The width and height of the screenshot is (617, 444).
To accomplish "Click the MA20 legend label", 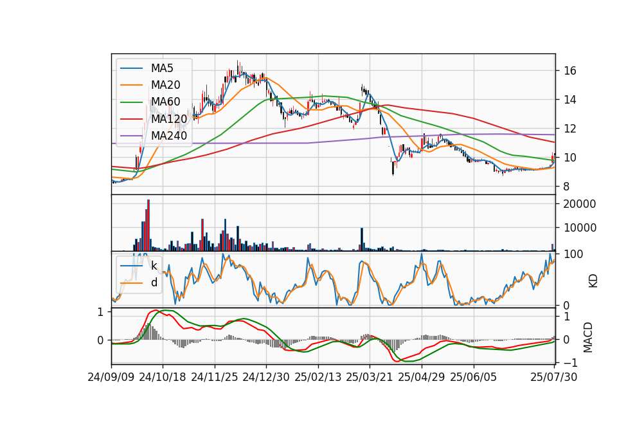I will click(165, 85).
